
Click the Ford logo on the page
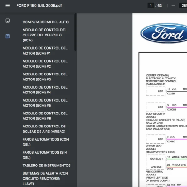(164, 33)
